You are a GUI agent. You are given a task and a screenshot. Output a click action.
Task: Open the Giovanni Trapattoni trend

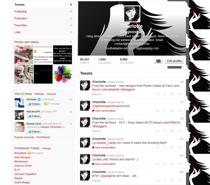click(x=25, y=174)
